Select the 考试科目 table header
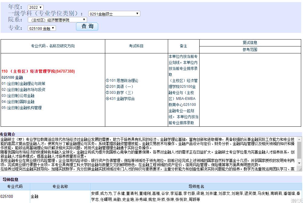Image resolution: width=303 pixels, height=203 pixels. tap(136, 46)
